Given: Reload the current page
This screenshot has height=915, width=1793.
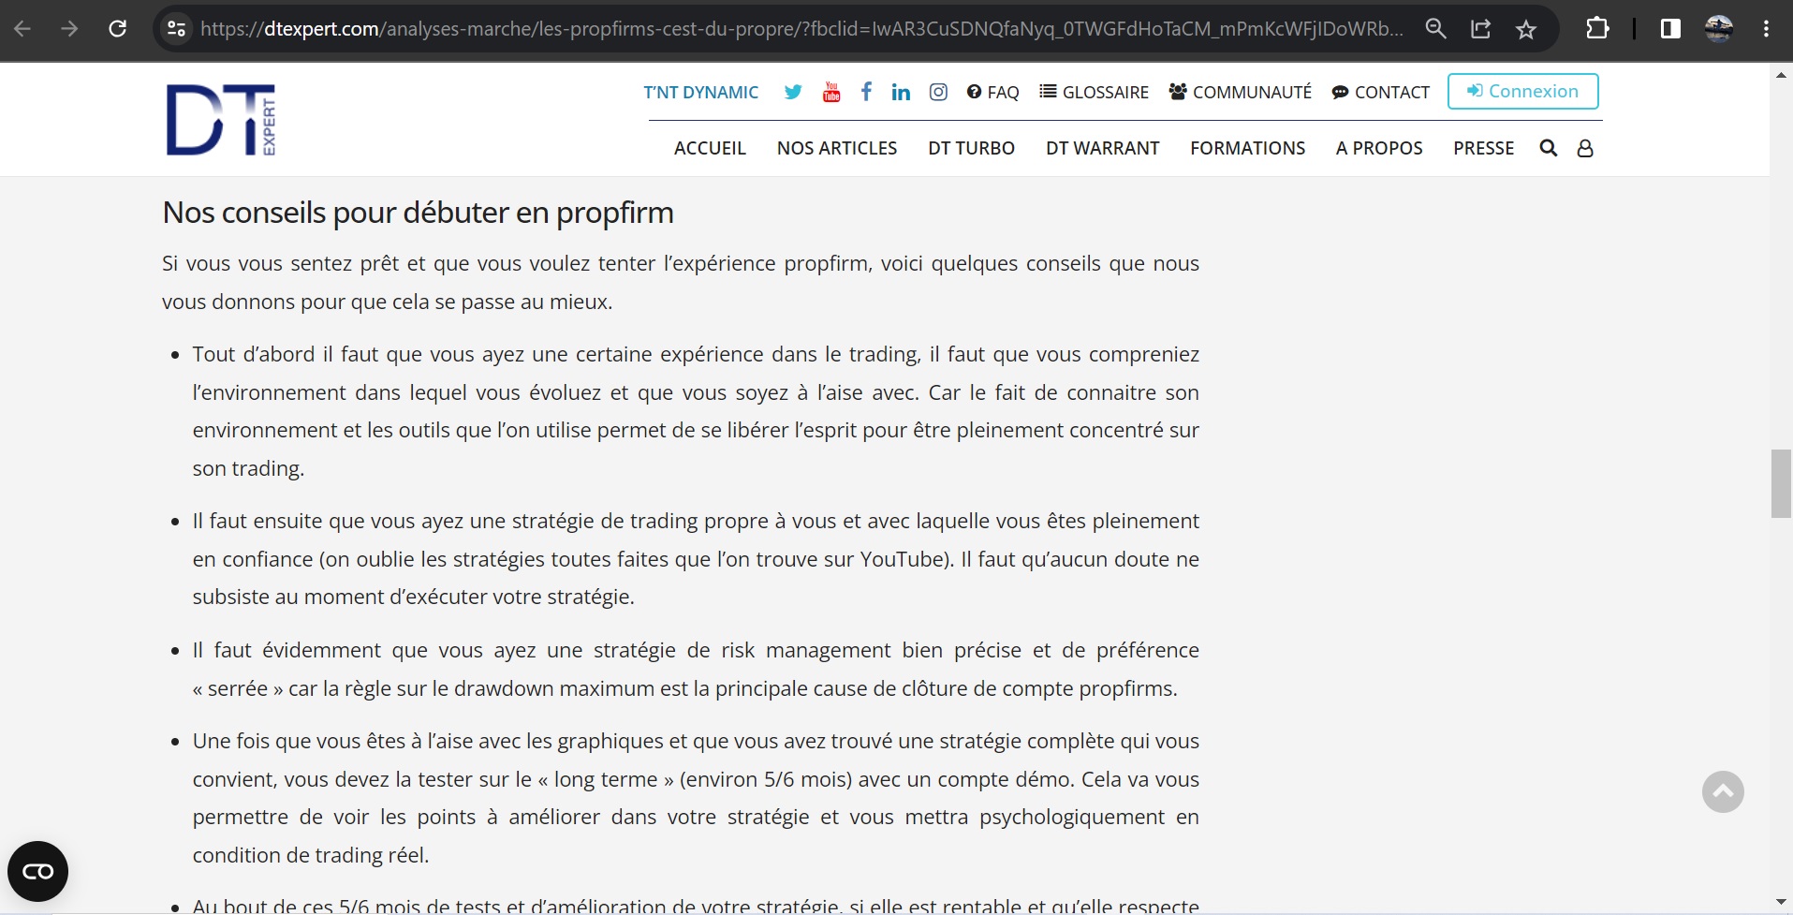Looking at the screenshot, I should [118, 29].
